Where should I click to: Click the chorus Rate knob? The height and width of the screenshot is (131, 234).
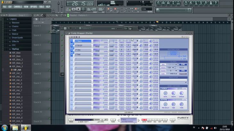pos(165,93)
